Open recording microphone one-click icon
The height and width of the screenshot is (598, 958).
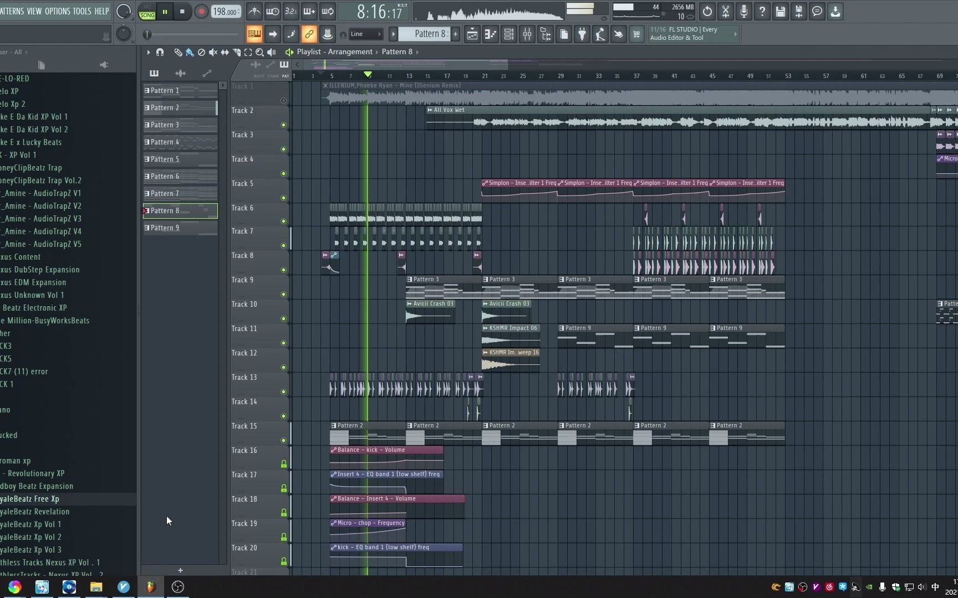744,11
